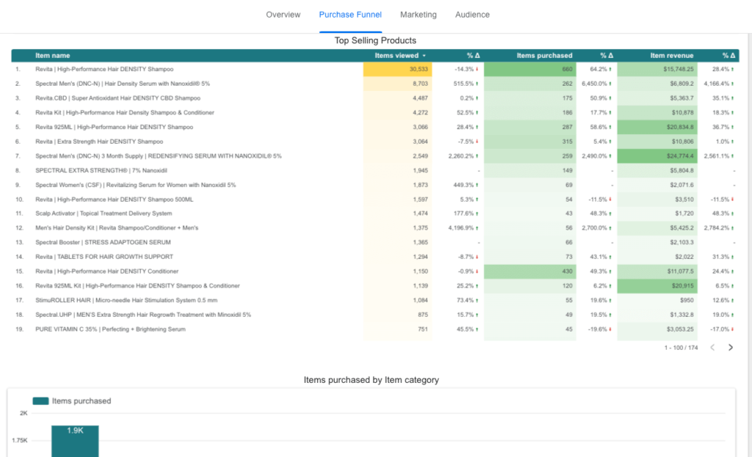The image size is (752, 457).
Task: Go to the Audience tab
Action: (x=472, y=15)
